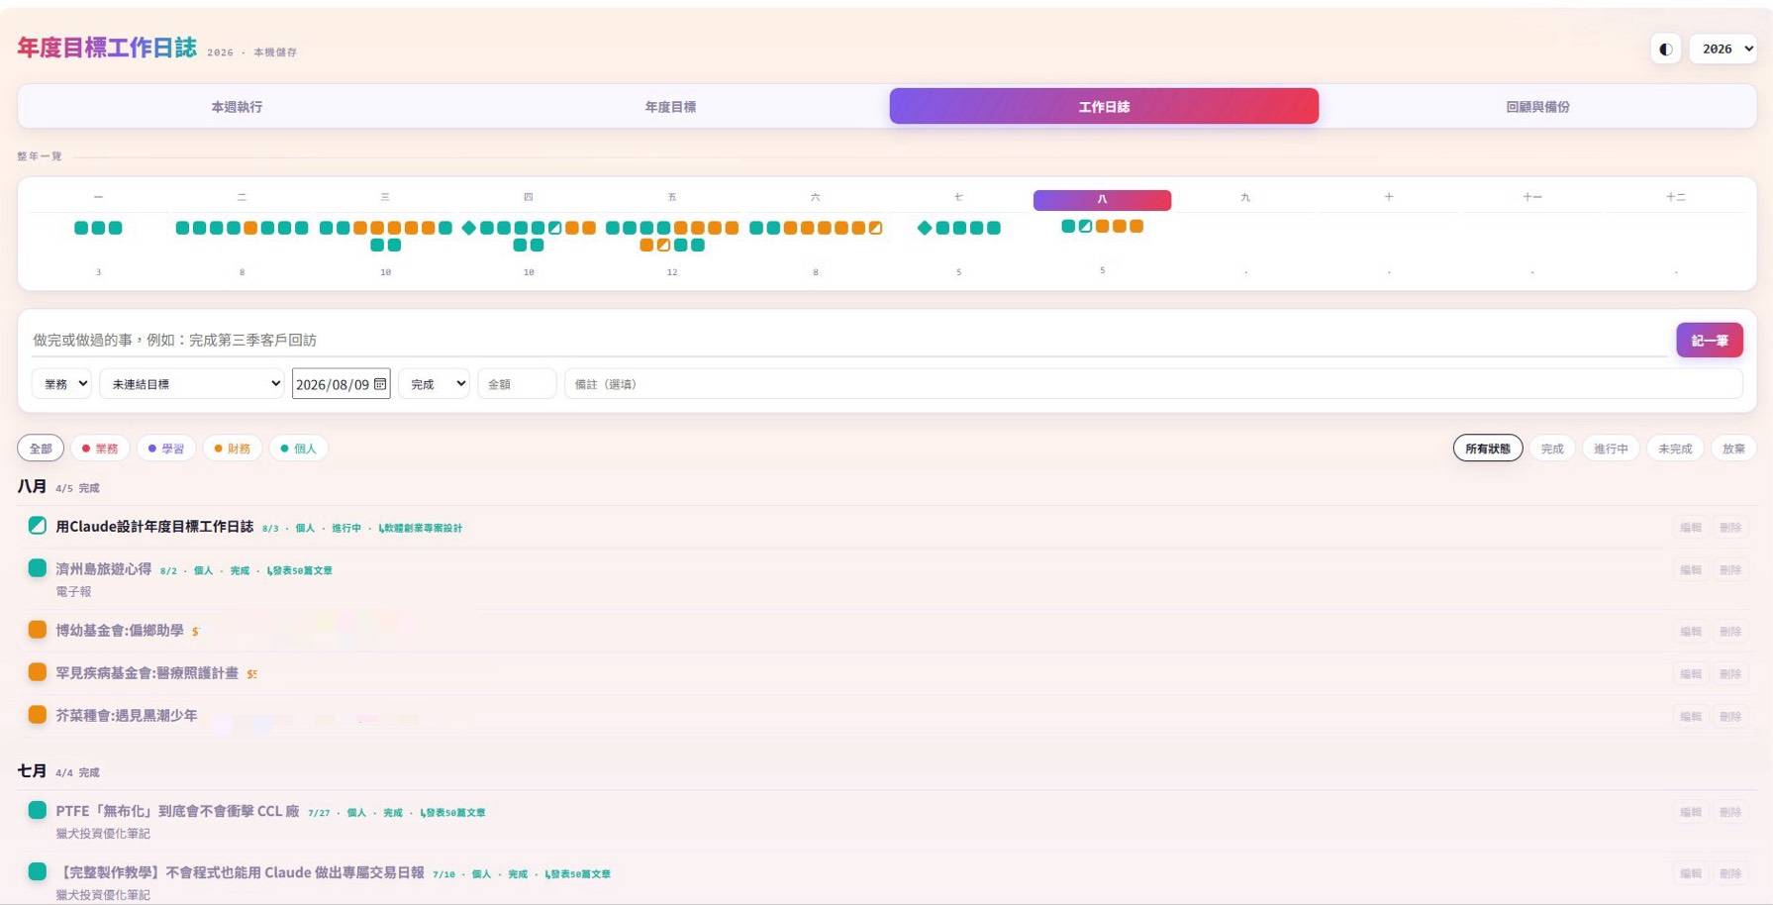Click the orange status icon beside 芥菜種會:遇見黑潮少年
The image size is (1773, 905).
click(x=38, y=715)
